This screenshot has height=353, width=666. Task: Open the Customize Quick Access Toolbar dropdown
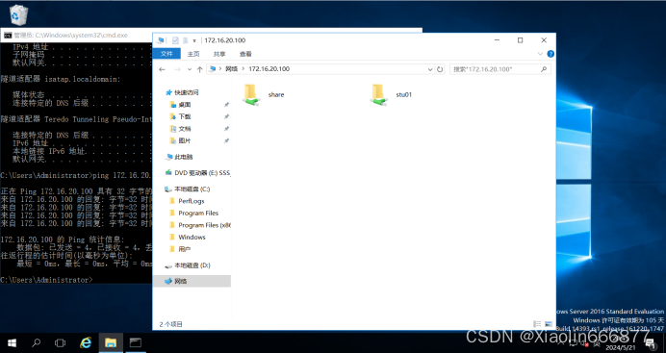pos(194,40)
